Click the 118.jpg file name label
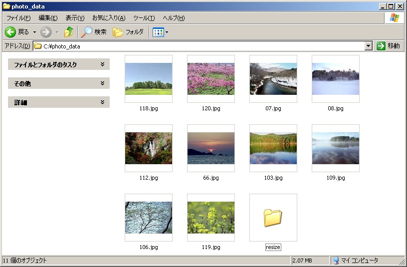Viewport: 407px width, 267px height. coord(149,109)
